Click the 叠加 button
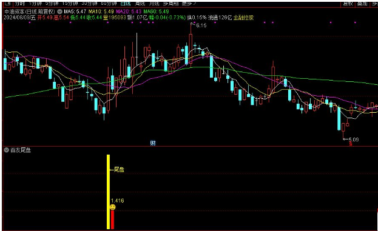The height and width of the screenshot is (231, 378). 362,4
